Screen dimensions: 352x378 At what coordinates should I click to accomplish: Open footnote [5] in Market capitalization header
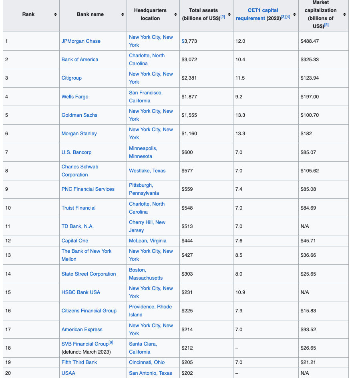point(326,24)
